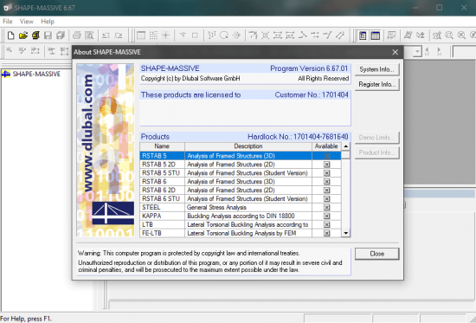The width and height of the screenshot is (476, 323).
Task: Click the next load case arrow
Action: [440, 51]
